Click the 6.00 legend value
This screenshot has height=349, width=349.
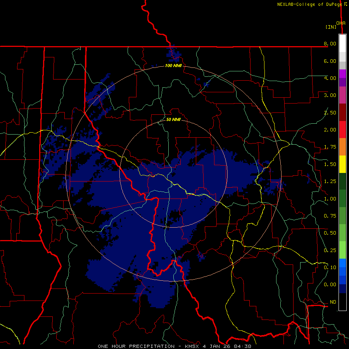tap(330, 61)
